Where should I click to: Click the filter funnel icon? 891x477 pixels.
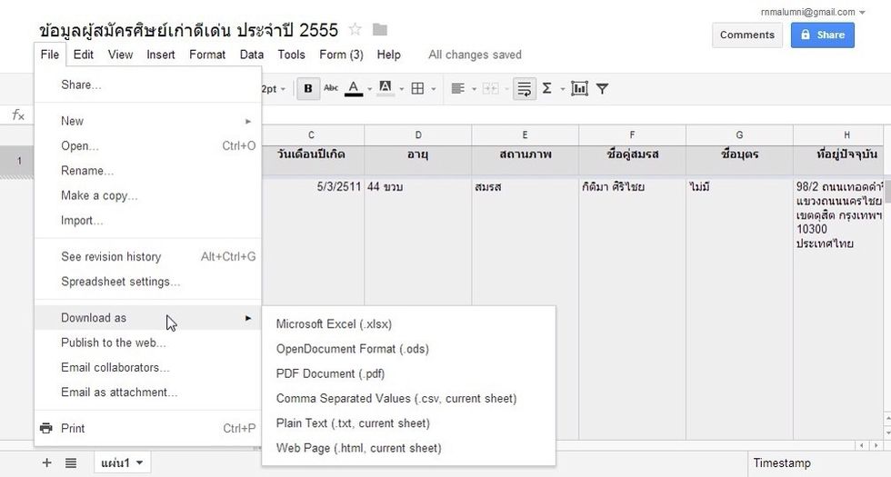pos(602,89)
